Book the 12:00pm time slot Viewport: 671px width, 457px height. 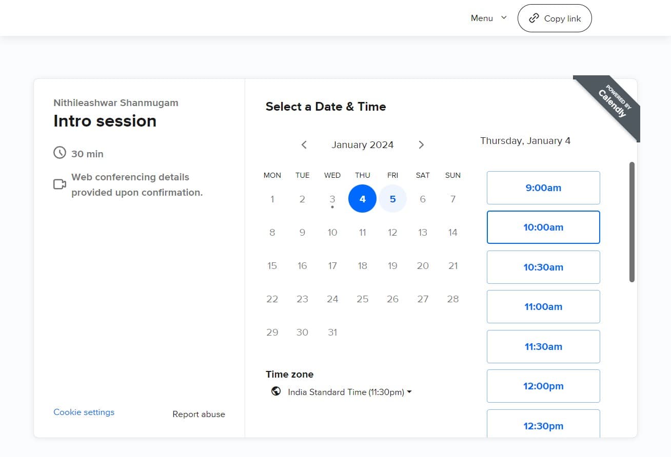543,386
